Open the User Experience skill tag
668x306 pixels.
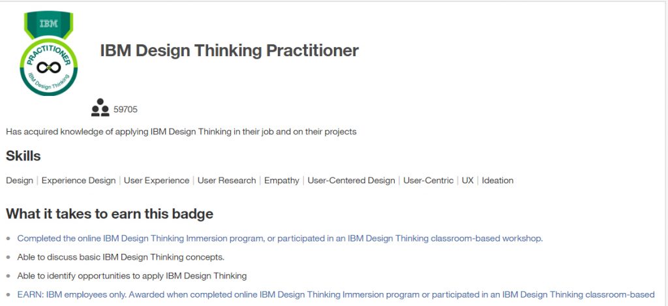click(157, 180)
